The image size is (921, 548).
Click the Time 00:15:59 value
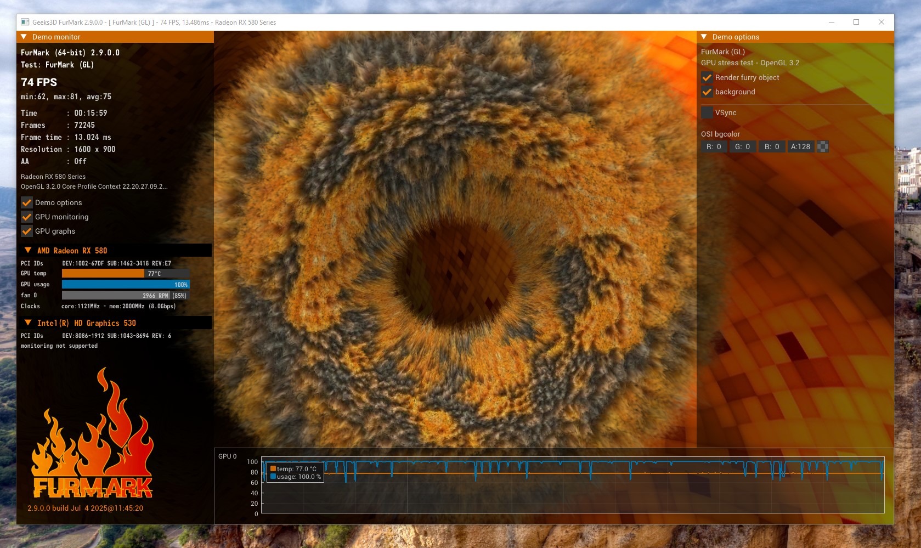pyautogui.click(x=91, y=113)
